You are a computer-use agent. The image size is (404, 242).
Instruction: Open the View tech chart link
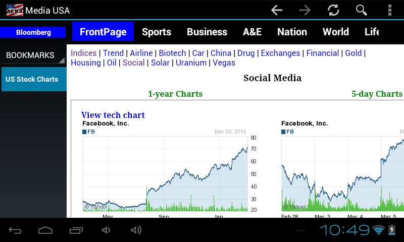pyautogui.click(x=113, y=115)
